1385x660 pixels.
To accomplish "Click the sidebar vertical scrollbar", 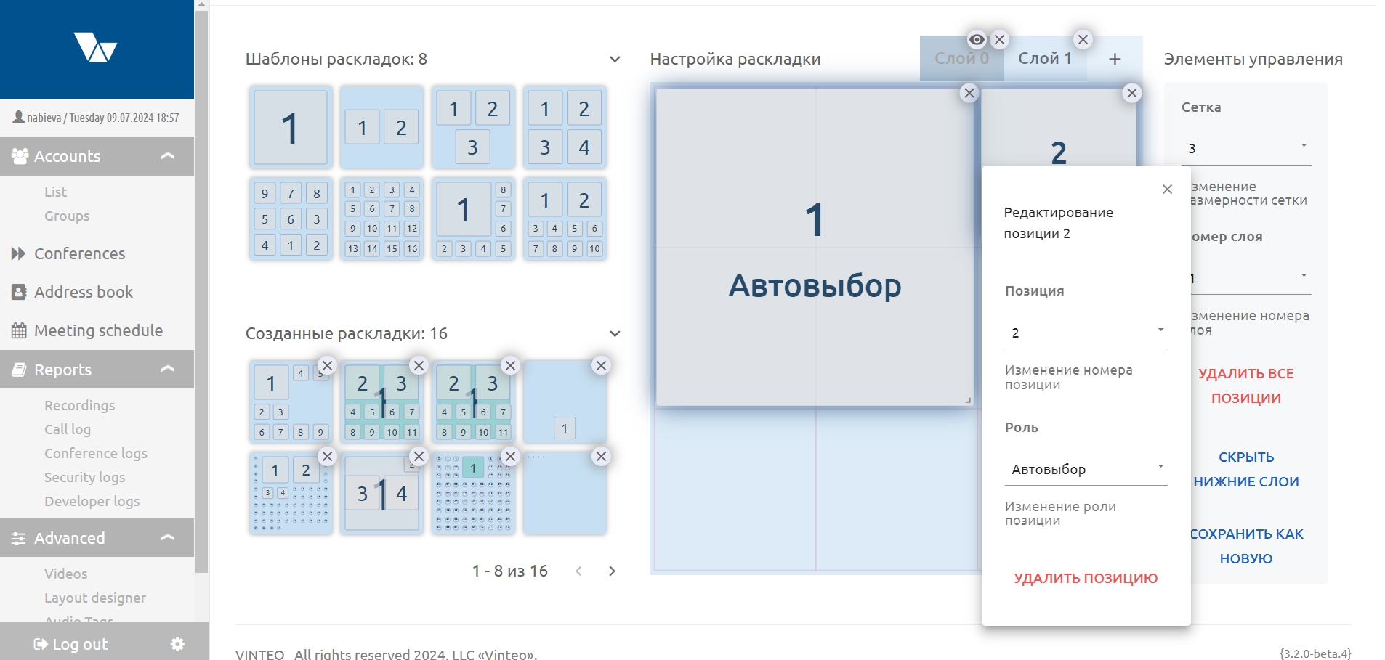I will [202, 290].
